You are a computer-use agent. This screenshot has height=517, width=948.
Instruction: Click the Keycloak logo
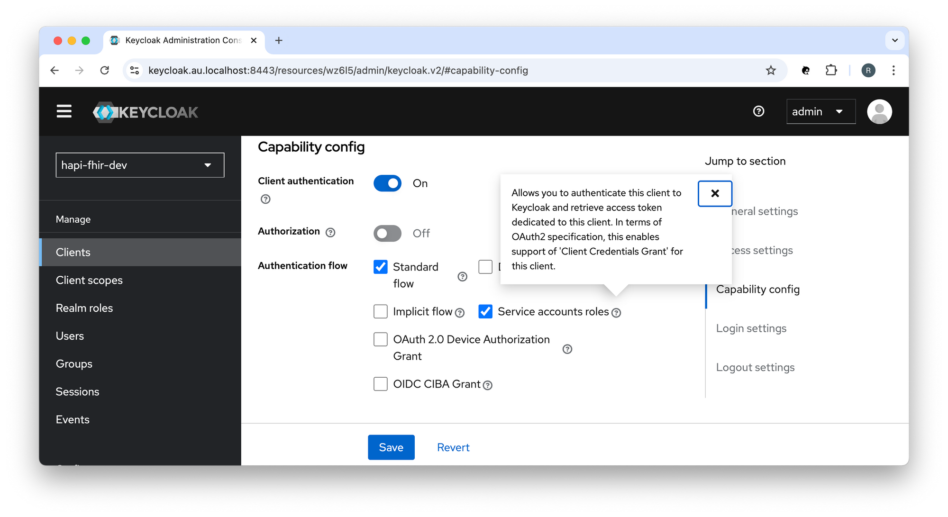(146, 112)
